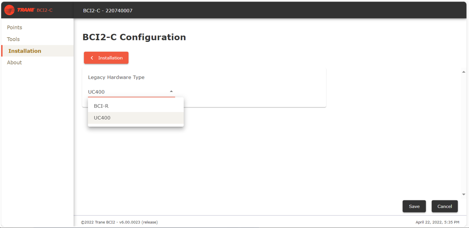The image size is (469, 228).
Task: Click the Trane logo icon
Action: tap(9, 10)
